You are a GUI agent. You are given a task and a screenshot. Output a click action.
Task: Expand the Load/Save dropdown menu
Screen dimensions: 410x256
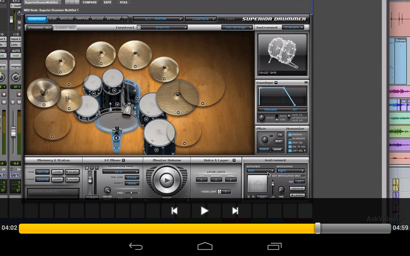tap(201, 19)
